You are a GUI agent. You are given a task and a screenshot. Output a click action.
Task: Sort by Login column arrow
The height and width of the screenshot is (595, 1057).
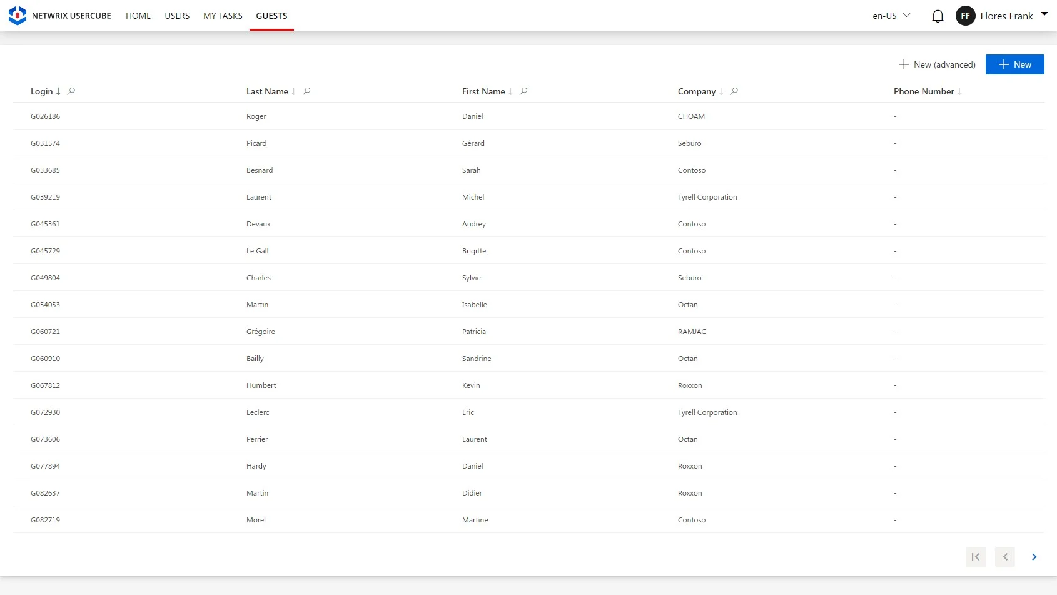(58, 91)
